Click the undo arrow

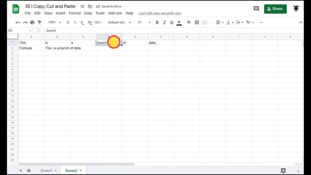(x=17, y=22)
